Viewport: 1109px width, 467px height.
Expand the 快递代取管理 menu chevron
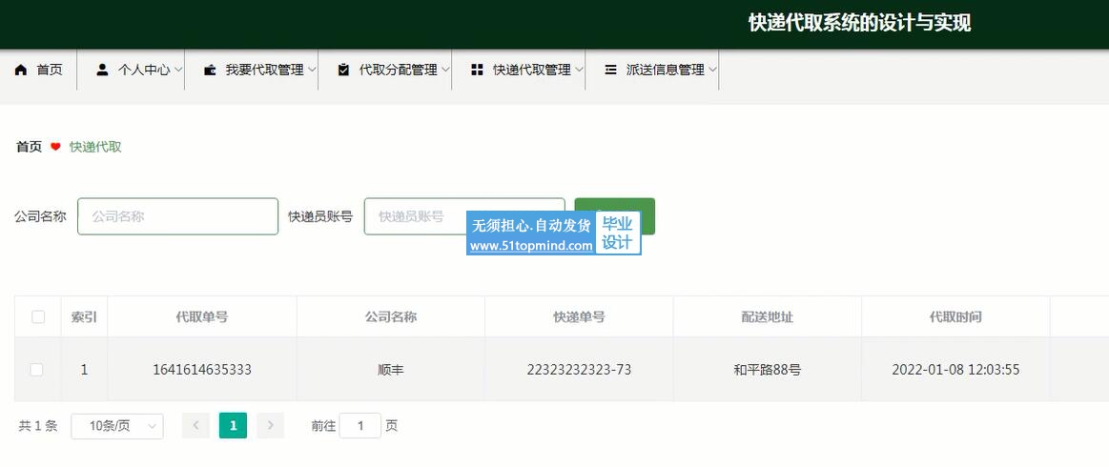coord(579,70)
